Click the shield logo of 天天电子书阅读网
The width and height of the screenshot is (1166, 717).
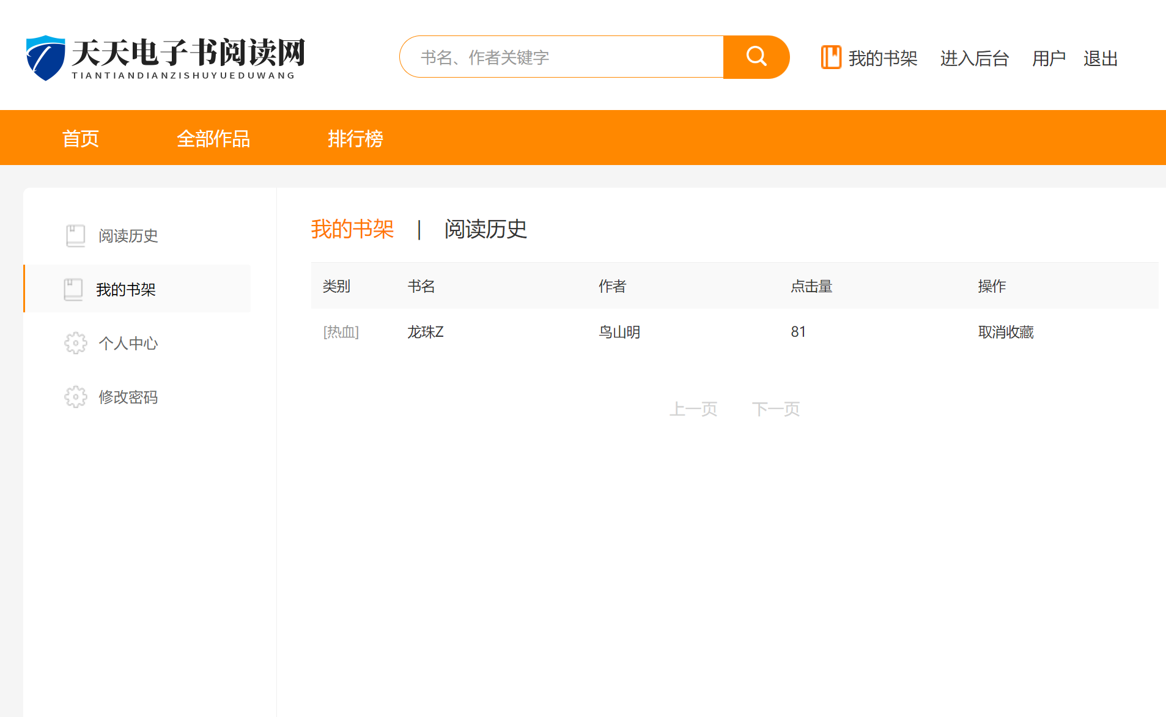pos(45,56)
